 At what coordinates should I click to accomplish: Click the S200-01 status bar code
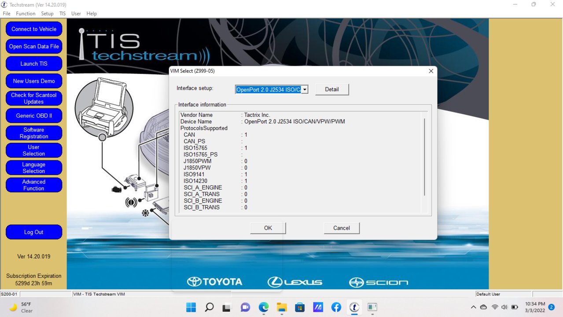(9, 294)
